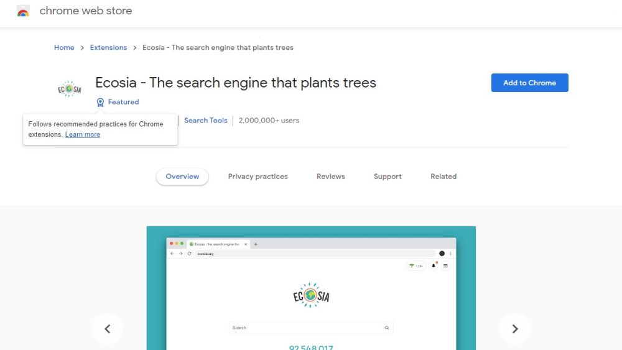622x350 pixels.
Task: Click the 2,000,000+ users text
Action: (269, 121)
